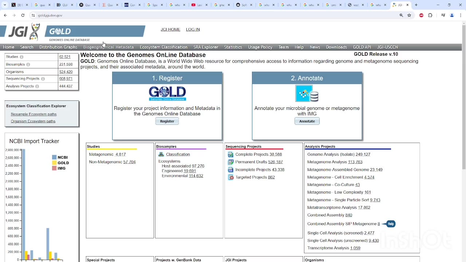
Task: Click the JGI GOLD logo banner
Action: coord(73,33)
